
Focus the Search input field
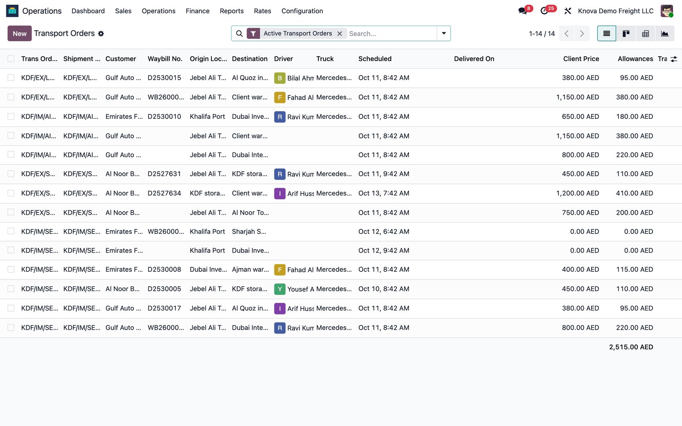pyautogui.click(x=391, y=34)
